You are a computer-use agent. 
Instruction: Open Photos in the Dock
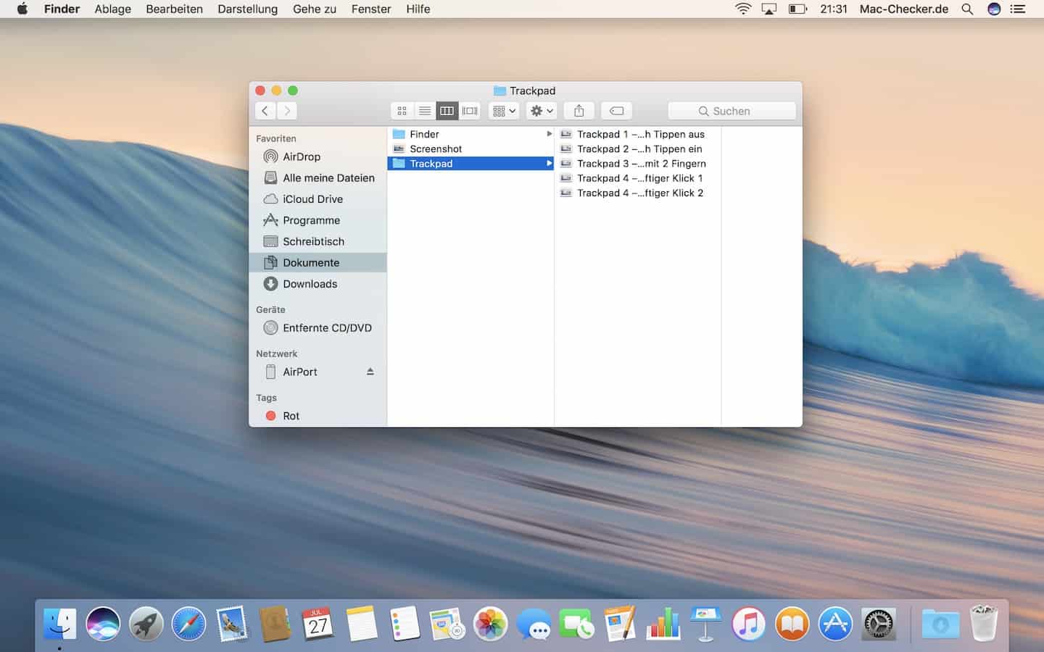pyautogui.click(x=491, y=623)
